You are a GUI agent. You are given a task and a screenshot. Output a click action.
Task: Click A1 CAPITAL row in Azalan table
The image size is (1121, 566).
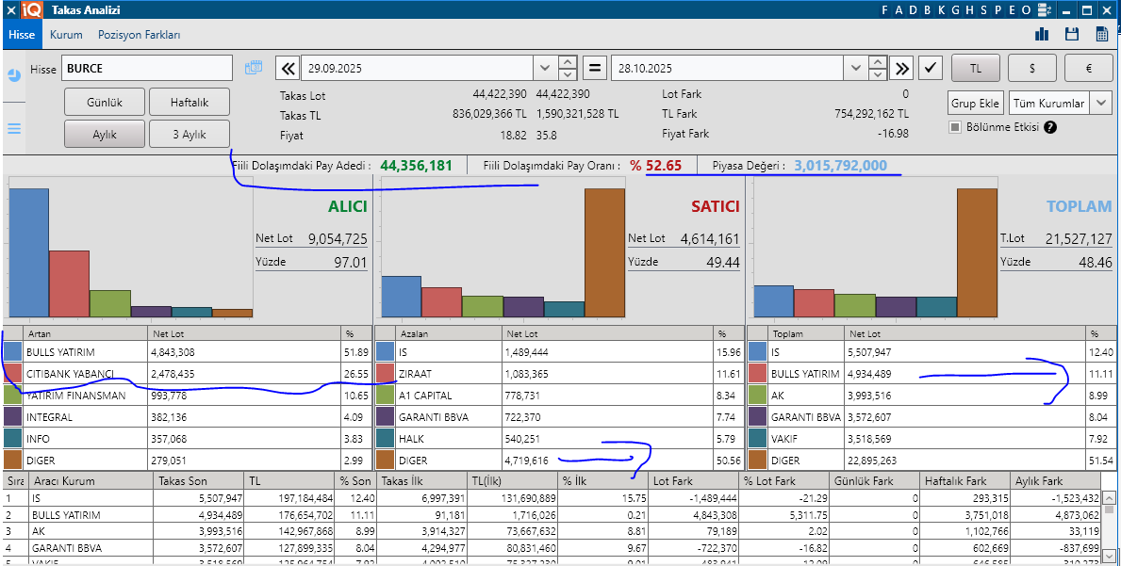(x=559, y=395)
